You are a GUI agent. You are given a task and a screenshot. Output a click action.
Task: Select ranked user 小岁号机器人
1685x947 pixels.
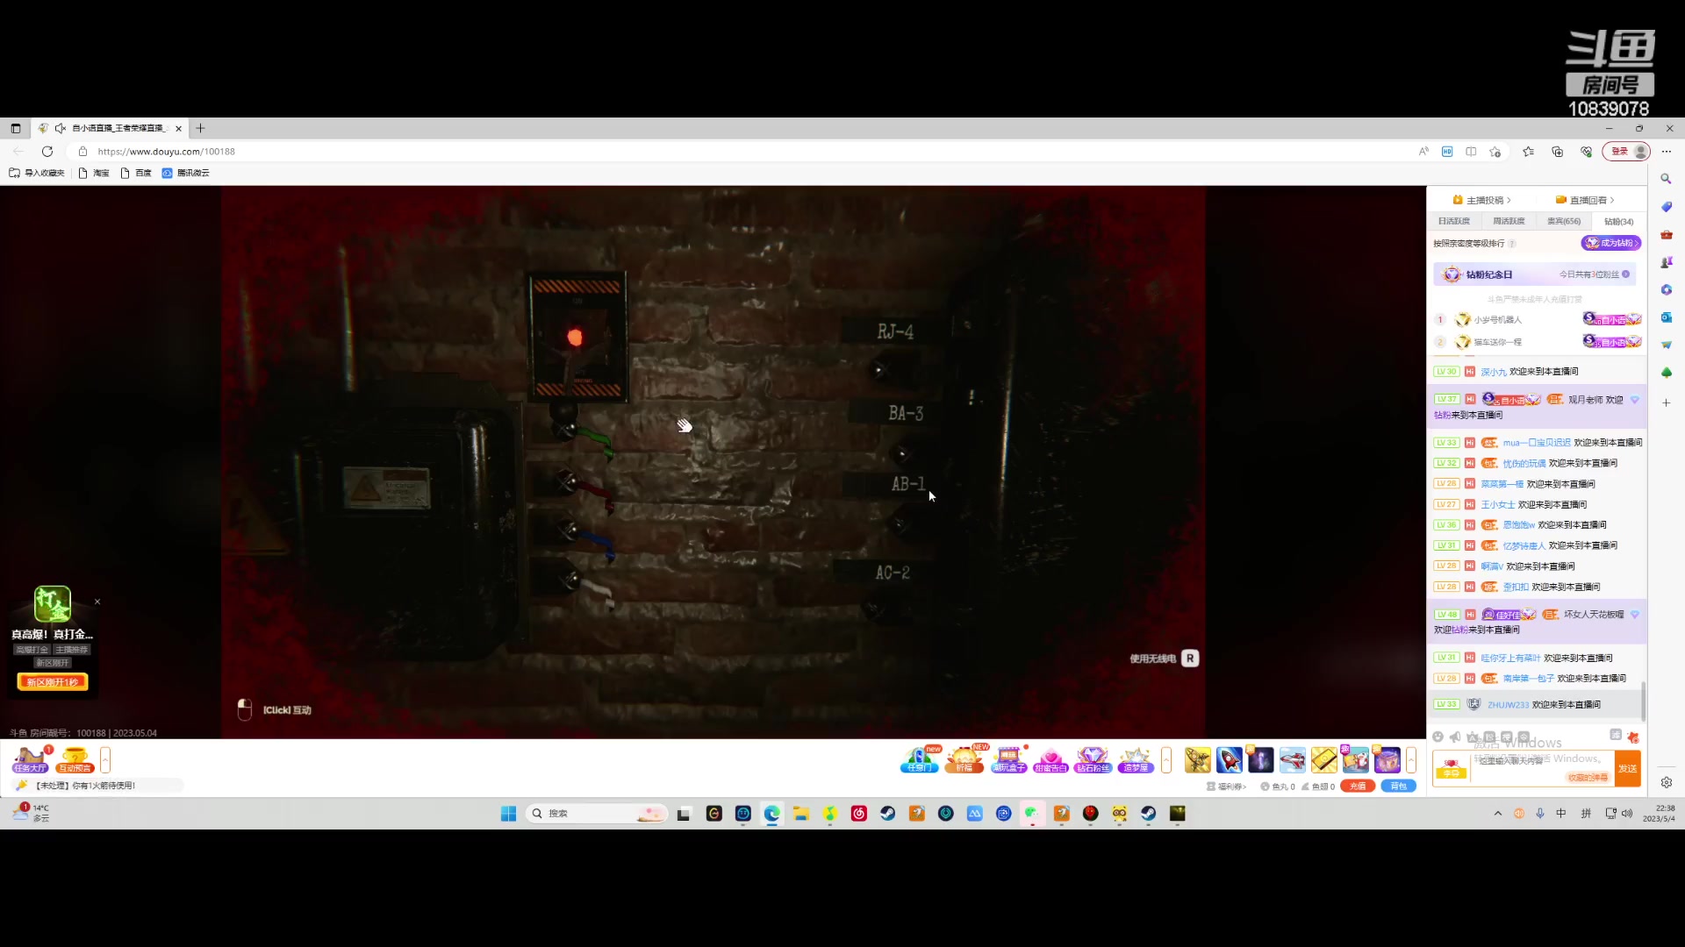click(1497, 320)
